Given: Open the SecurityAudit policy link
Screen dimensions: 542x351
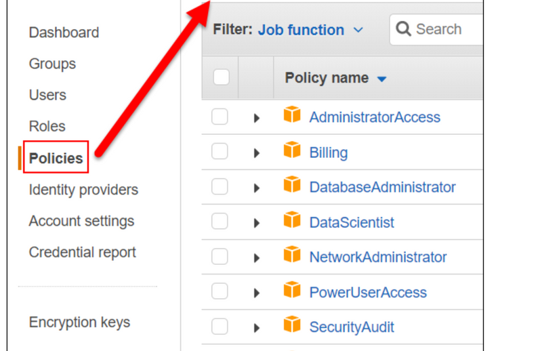Looking at the screenshot, I should [x=352, y=327].
